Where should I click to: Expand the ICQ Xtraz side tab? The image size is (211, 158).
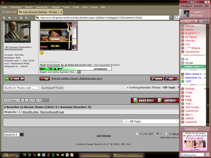click(181, 13)
